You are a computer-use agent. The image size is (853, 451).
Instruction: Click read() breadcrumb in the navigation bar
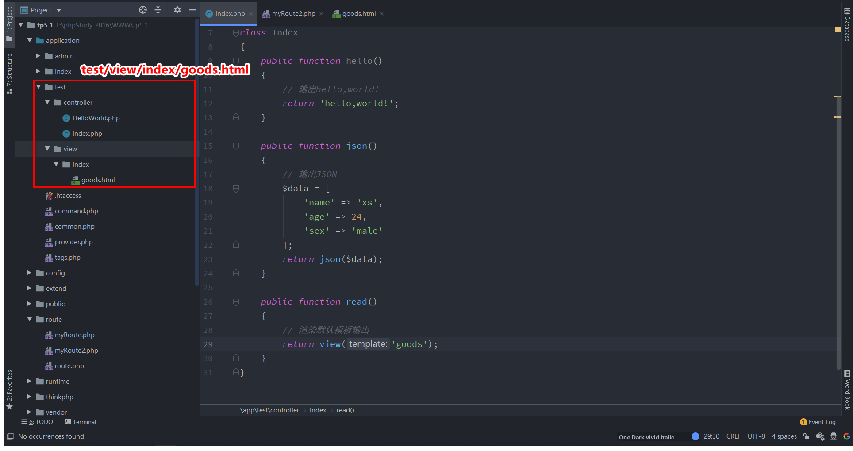345,410
